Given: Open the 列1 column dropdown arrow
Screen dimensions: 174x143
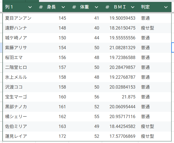Looking at the screenshot, I should click(x=30, y=7).
